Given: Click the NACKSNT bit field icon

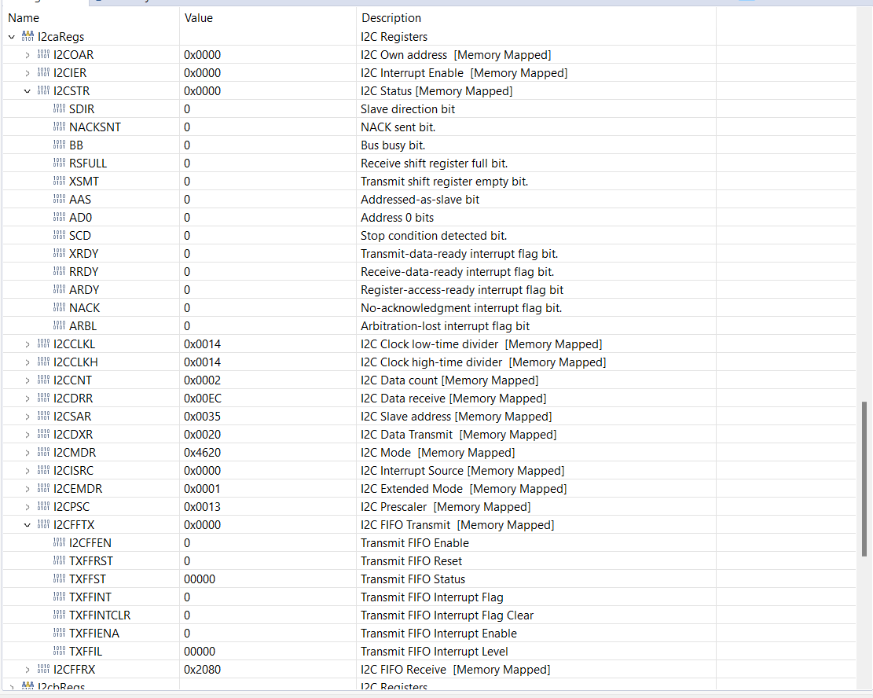Looking at the screenshot, I should tap(59, 127).
